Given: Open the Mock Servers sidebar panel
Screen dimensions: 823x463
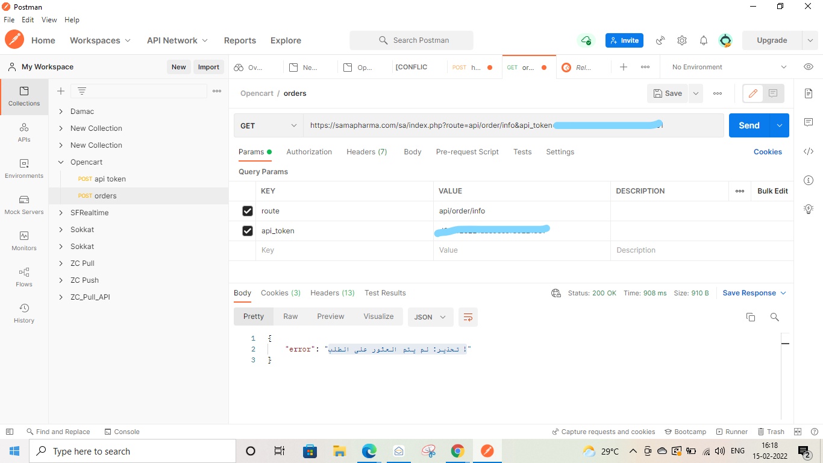Looking at the screenshot, I should [x=24, y=205].
